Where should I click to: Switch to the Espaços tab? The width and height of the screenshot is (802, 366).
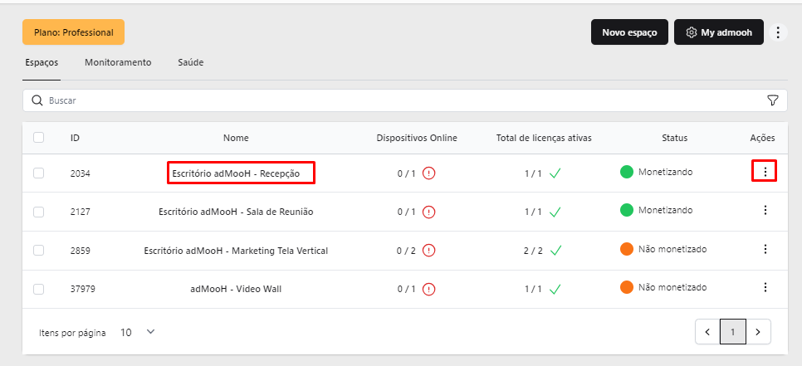click(x=42, y=63)
